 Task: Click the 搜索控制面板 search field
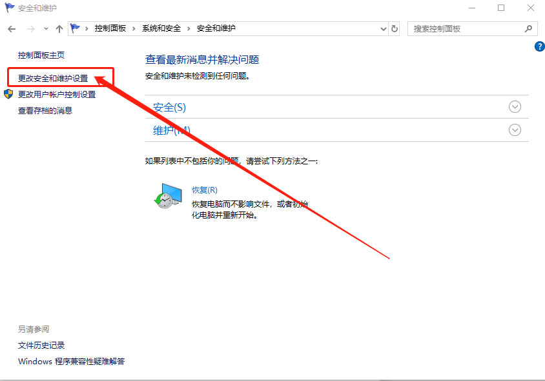coord(465,29)
